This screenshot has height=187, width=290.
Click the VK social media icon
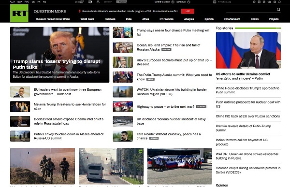pyautogui.click(x=269, y=2)
